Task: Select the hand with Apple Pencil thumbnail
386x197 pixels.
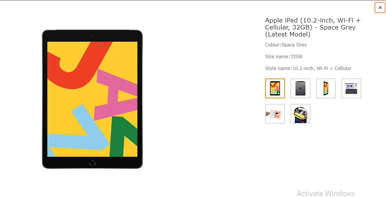Action: click(x=275, y=114)
